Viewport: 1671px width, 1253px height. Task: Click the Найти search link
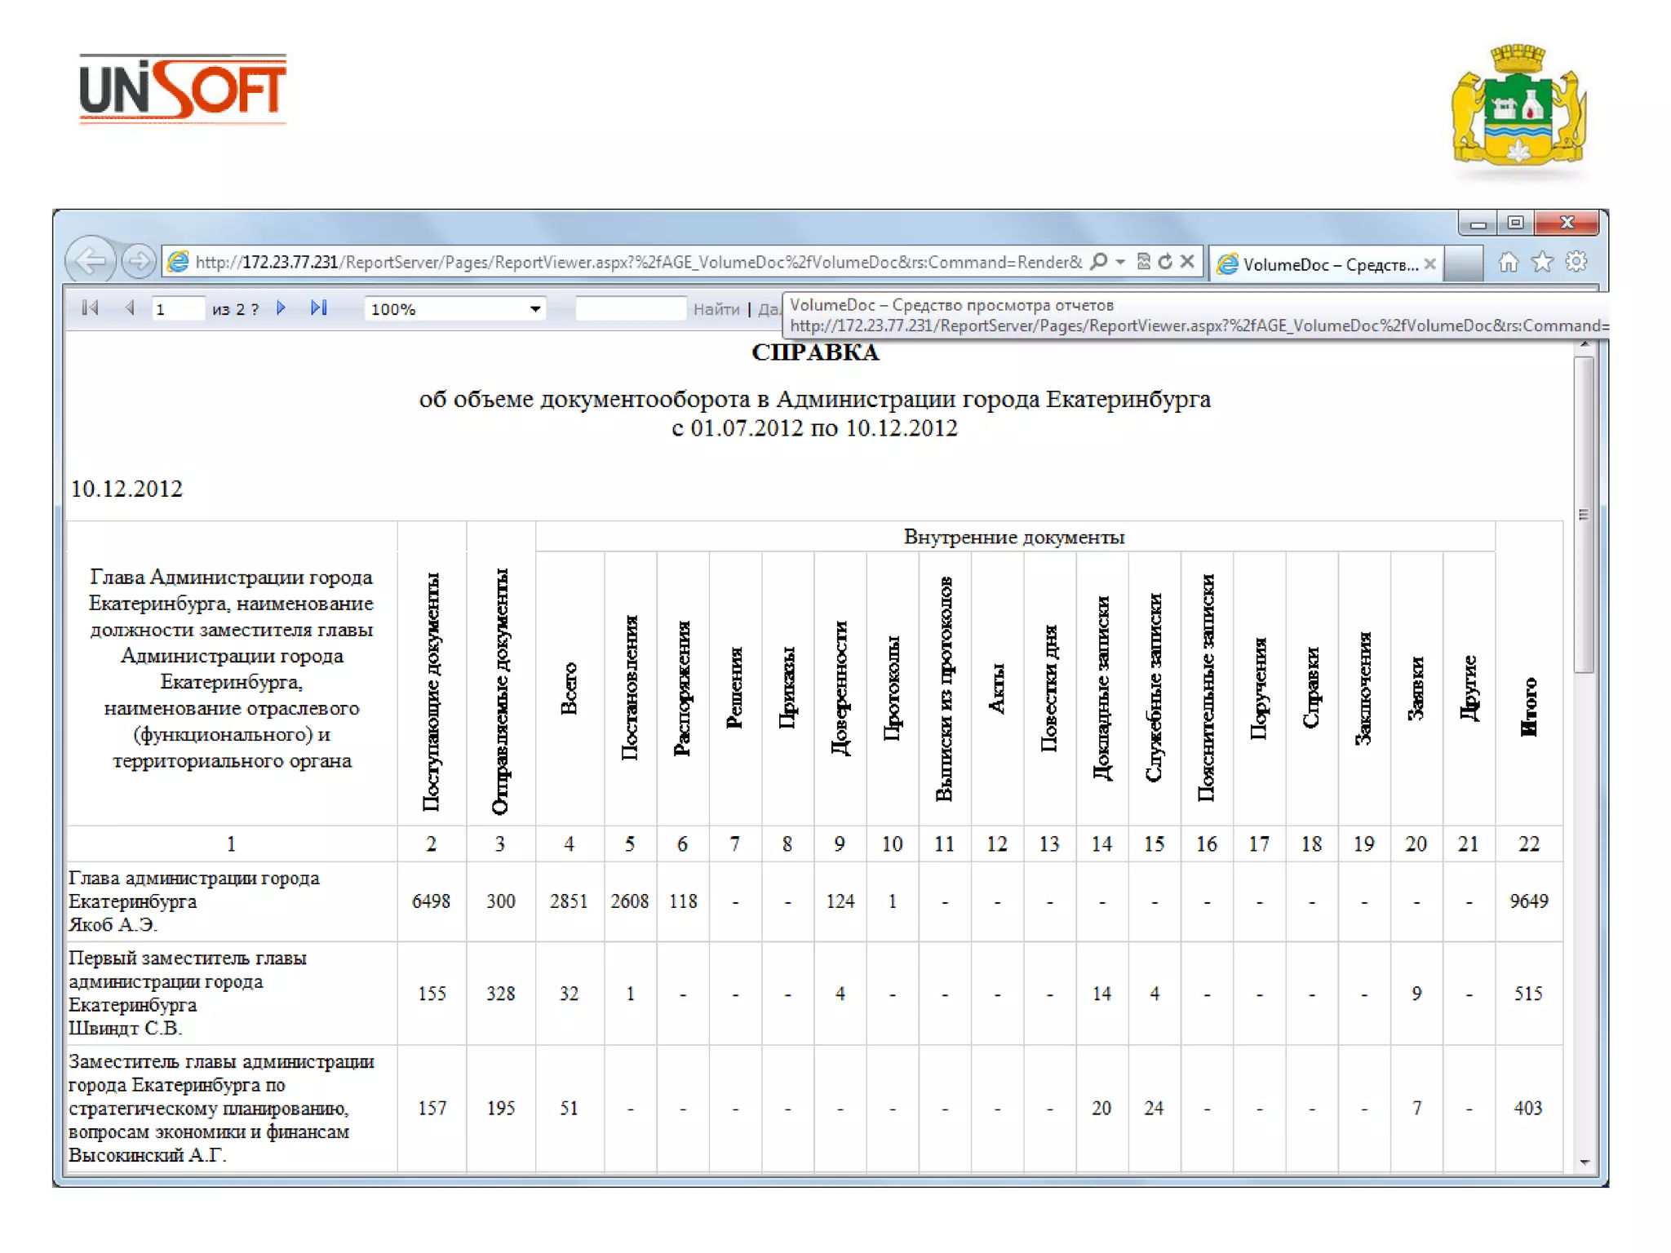[x=716, y=309]
